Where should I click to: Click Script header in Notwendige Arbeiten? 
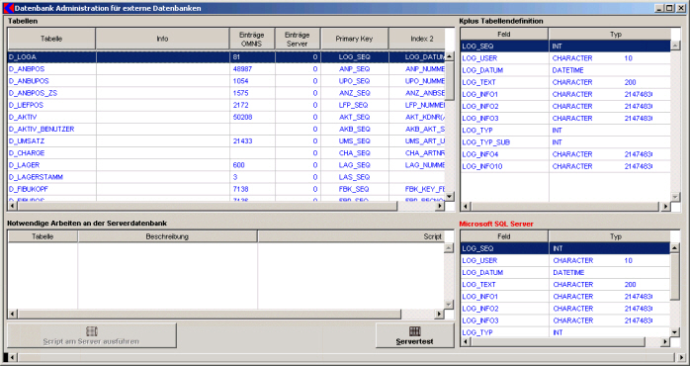tap(351, 236)
